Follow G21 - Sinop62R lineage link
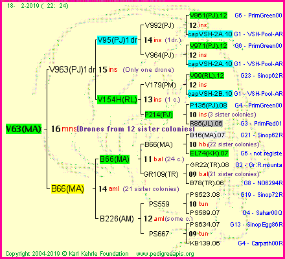285x259 pixels. 262,135
